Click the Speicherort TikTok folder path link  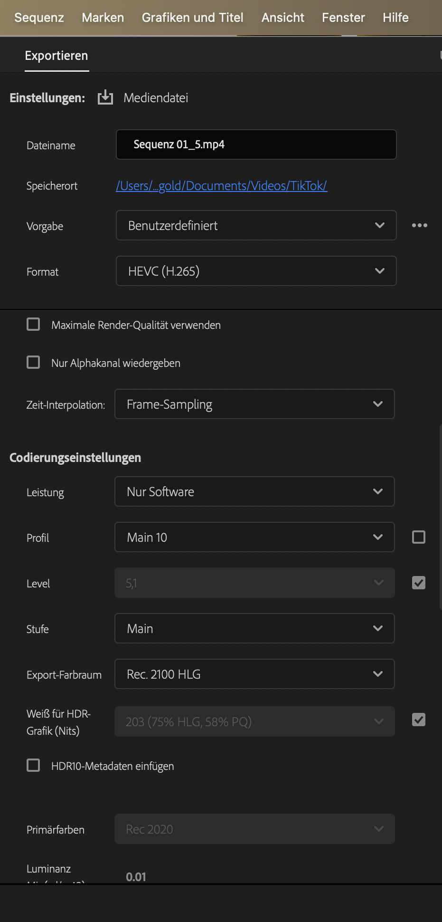point(221,186)
